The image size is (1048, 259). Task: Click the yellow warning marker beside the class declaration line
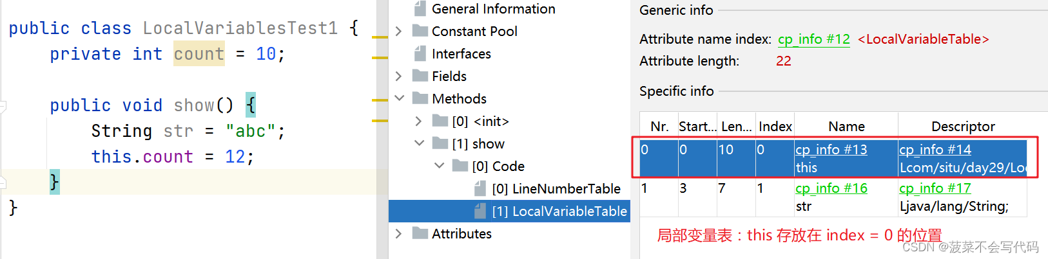[x=380, y=37]
